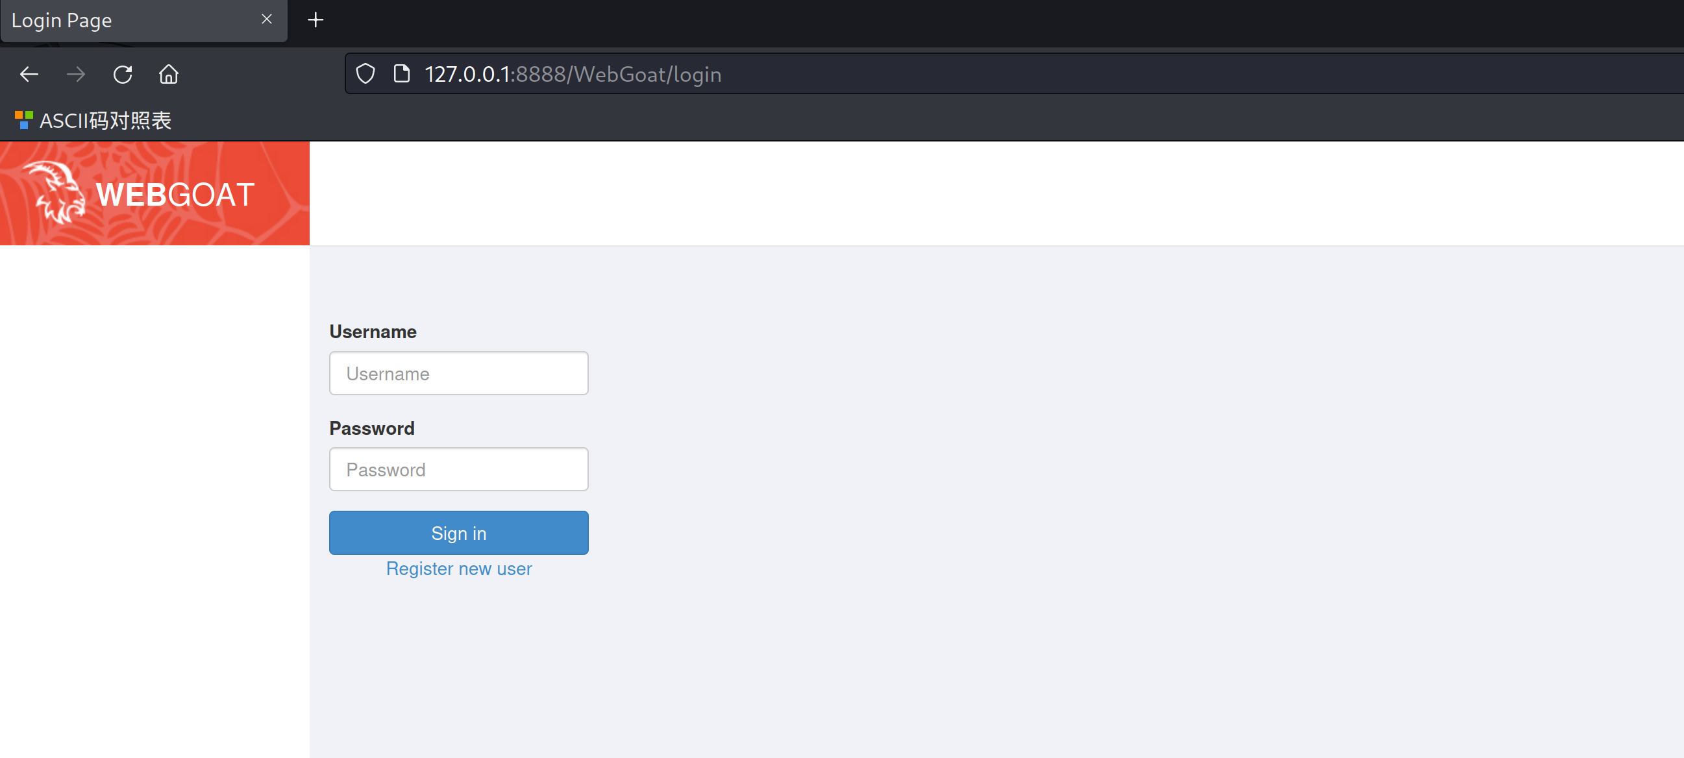The image size is (1684, 758).
Task: Click the bookmark's colorful favicon
Action: pyautogui.click(x=23, y=120)
